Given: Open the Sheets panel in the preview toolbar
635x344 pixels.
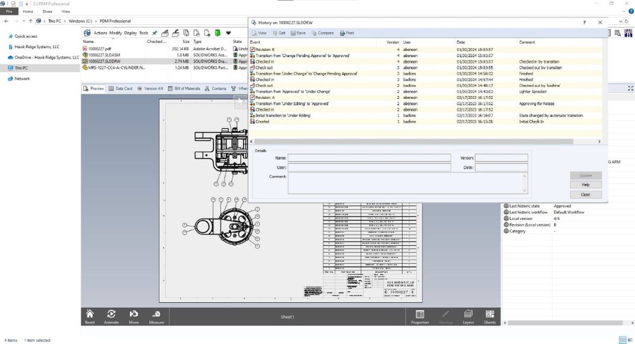Looking at the screenshot, I should [490, 316].
